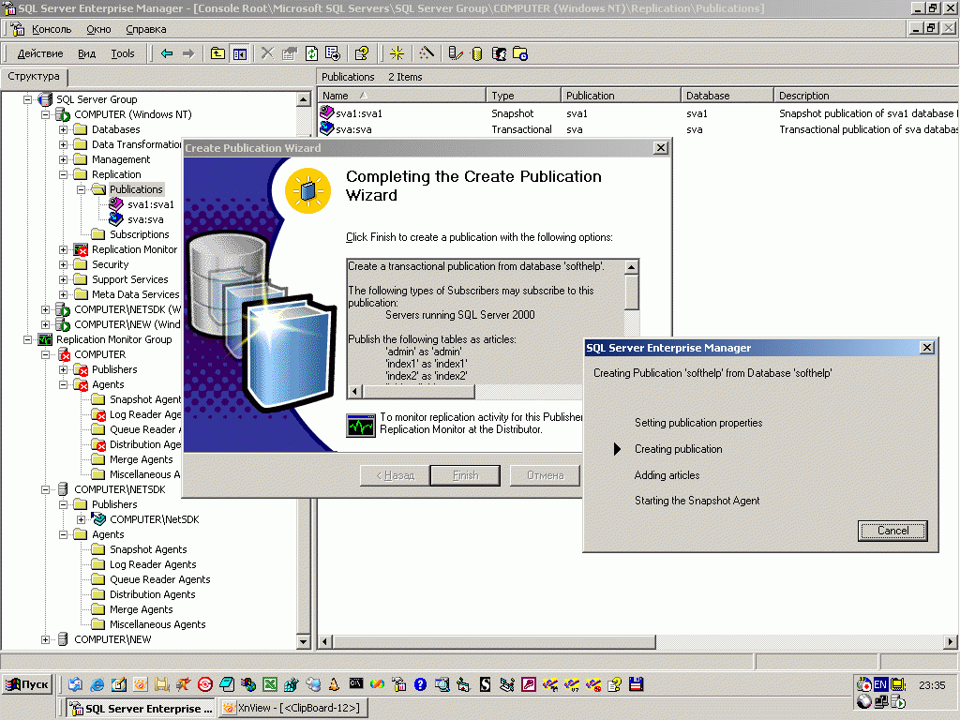Image resolution: width=960 pixels, height=720 pixels.
Task: Expand the Databases folder
Action: (63, 129)
